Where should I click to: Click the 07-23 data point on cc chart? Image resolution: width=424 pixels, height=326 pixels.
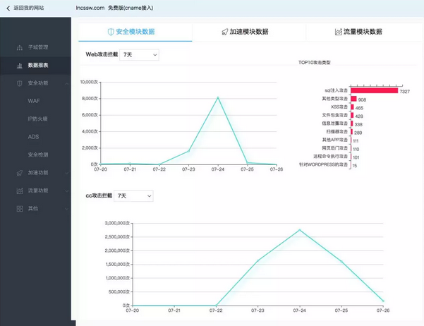point(258,261)
